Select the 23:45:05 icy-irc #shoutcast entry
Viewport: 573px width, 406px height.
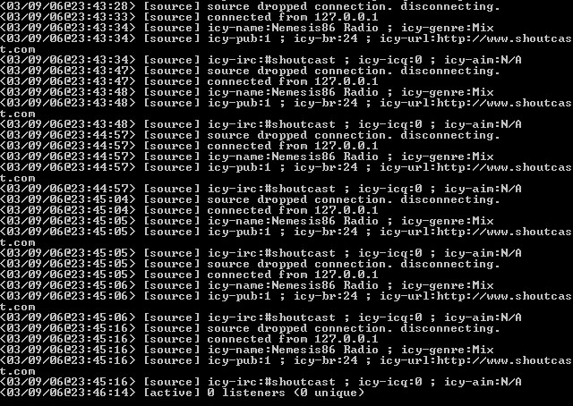(x=261, y=253)
